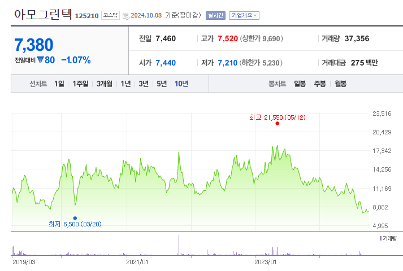Click the 2024.10.08 date text
The width and height of the screenshot is (403, 271).
tap(146, 15)
